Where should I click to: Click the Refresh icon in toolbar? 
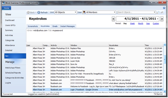click(x=39, y=12)
